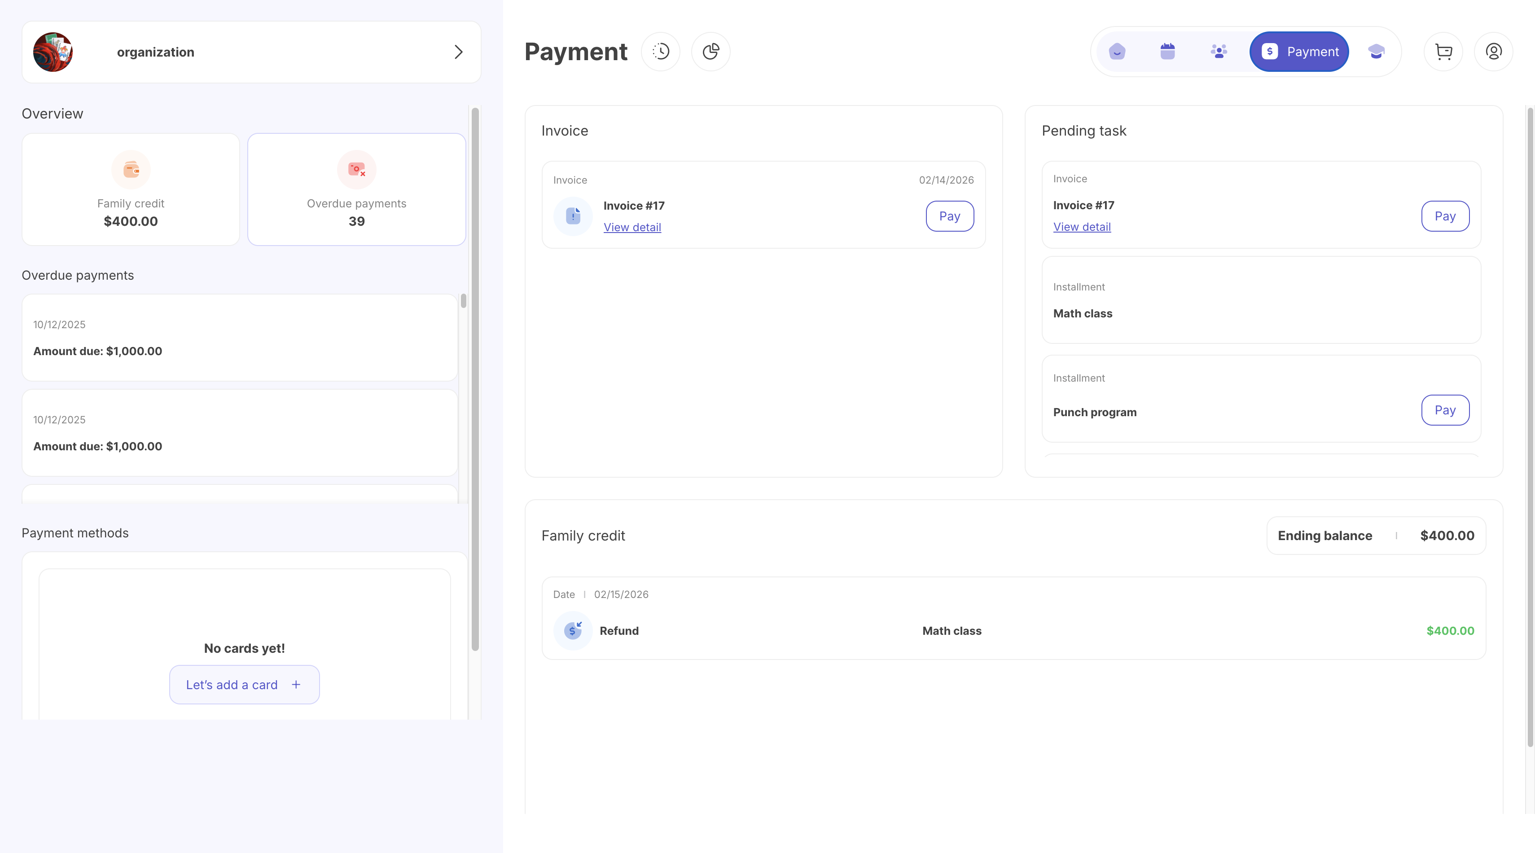Click the organization avatar thumbnail
This screenshot has width=1535, height=853.
point(53,52)
